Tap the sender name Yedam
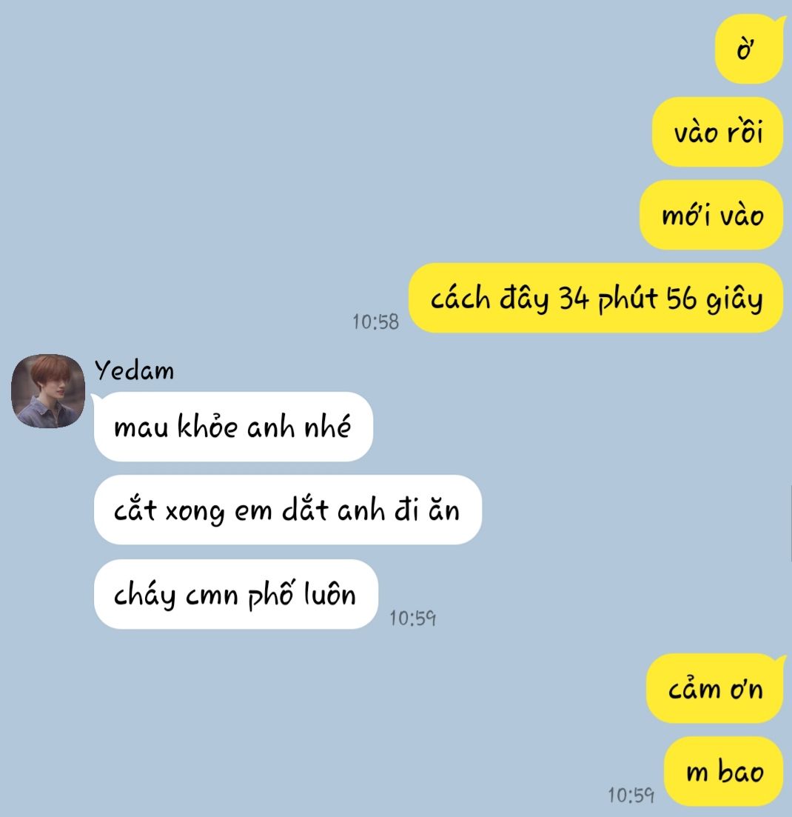This screenshot has width=792, height=817. click(x=134, y=370)
